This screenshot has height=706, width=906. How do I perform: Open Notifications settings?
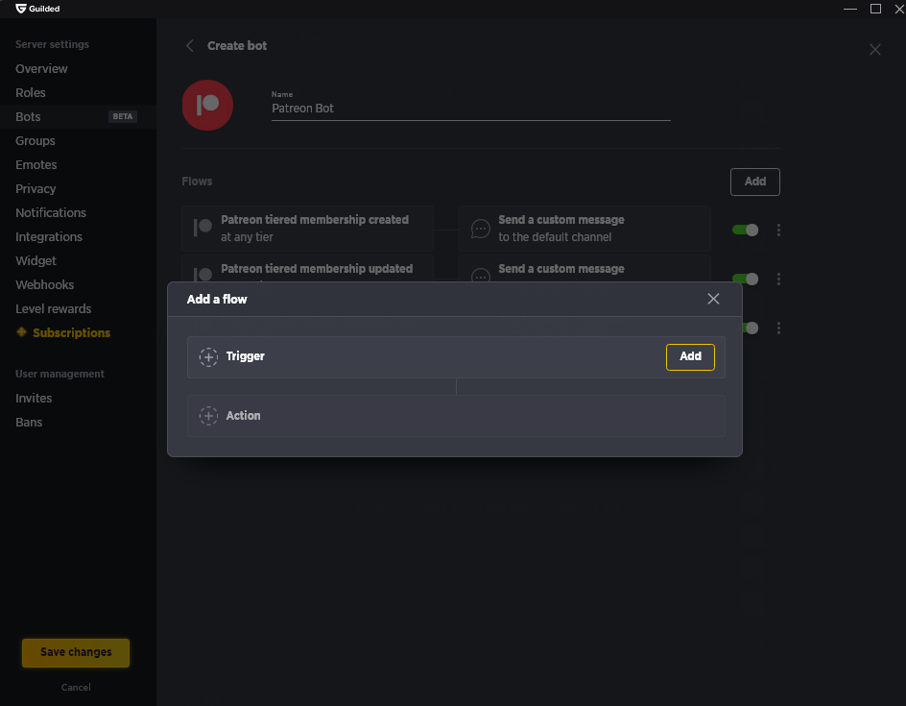tap(51, 213)
